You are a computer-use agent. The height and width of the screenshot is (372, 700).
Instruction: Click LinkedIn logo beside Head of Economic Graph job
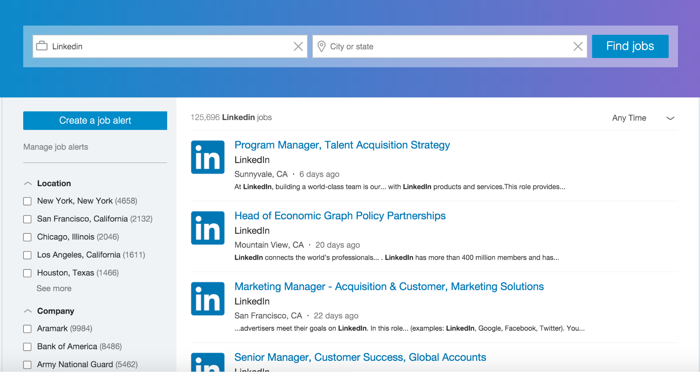(208, 228)
